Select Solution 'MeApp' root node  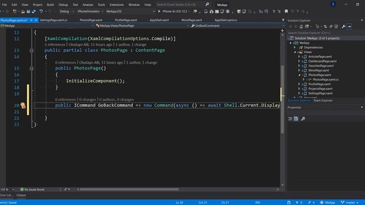click(x=317, y=38)
